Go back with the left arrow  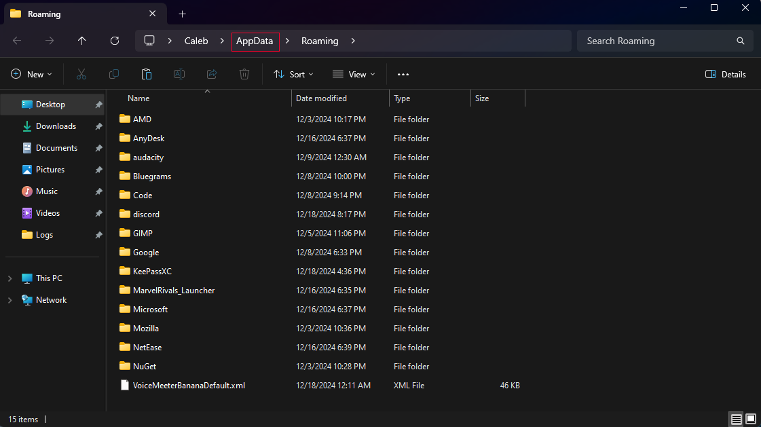pos(17,41)
